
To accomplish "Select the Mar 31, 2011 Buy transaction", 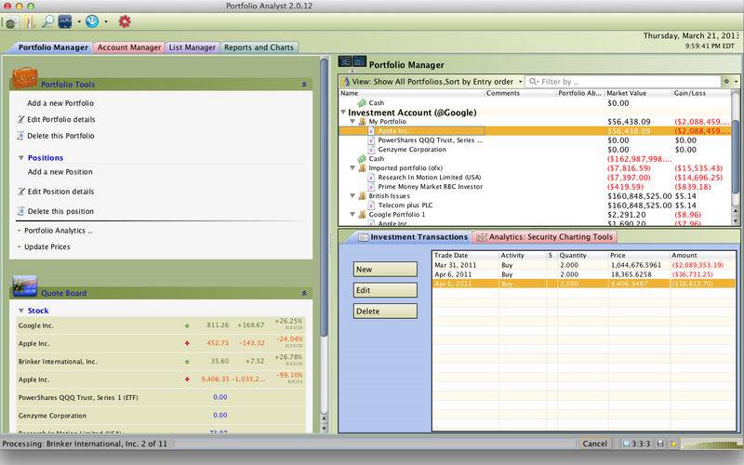I will [584, 265].
